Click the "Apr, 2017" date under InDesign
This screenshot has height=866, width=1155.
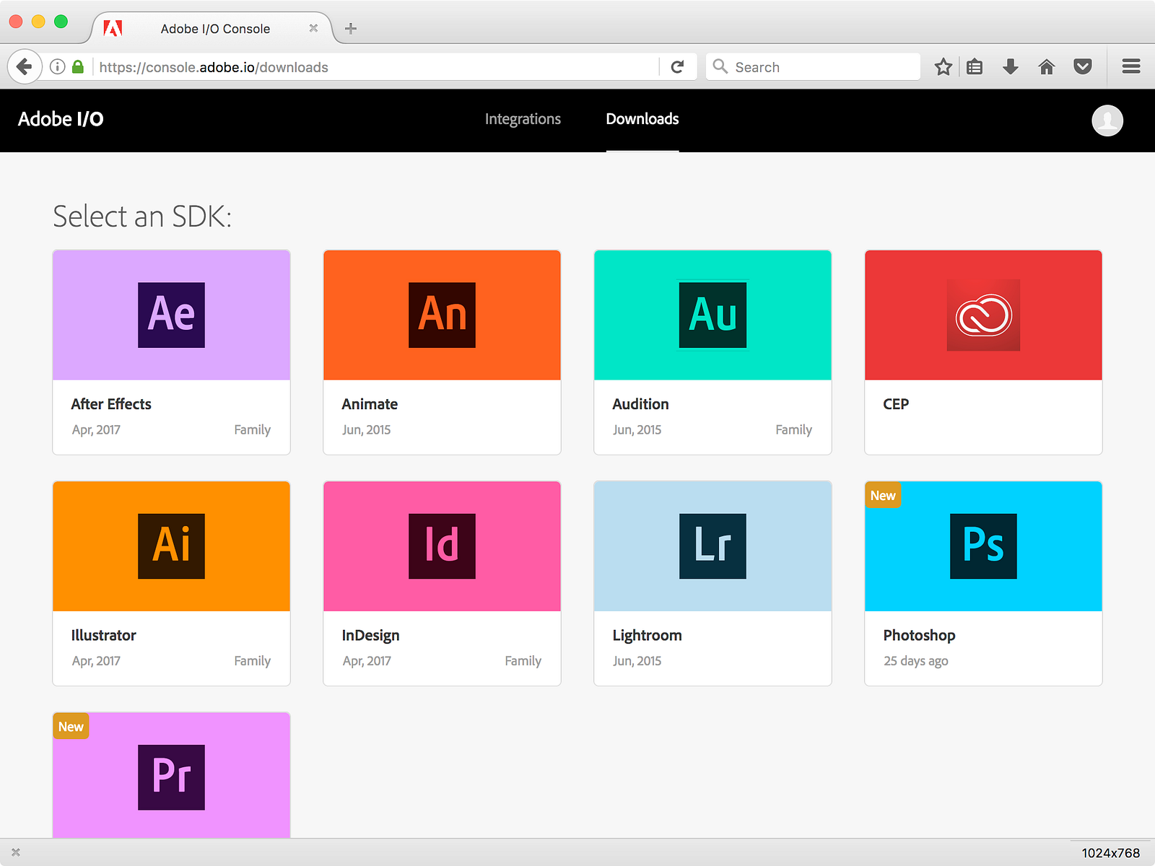pos(367,661)
